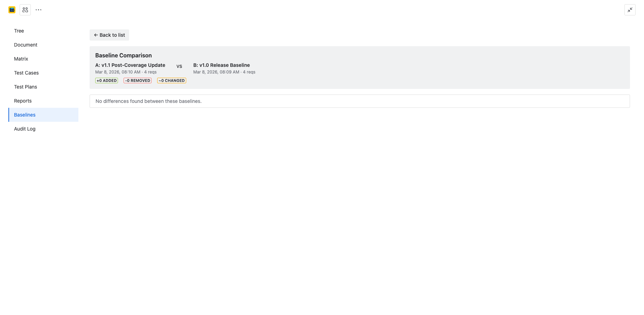Click the No differences found message box
This screenshot has height=315, width=644.
coord(359,101)
